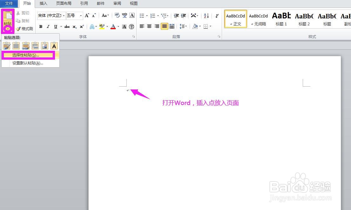The width and height of the screenshot is (351, 210).
Task: Align text left
Action: [142, 26]
